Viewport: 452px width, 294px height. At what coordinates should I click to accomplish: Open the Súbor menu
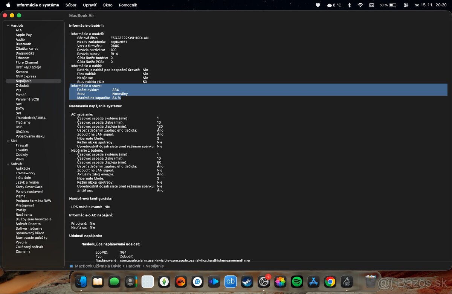coord(71,5)
